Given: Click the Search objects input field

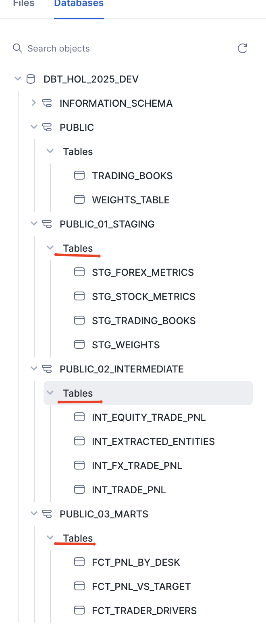Looking at the screenshot, I should (x=121, y=49).
